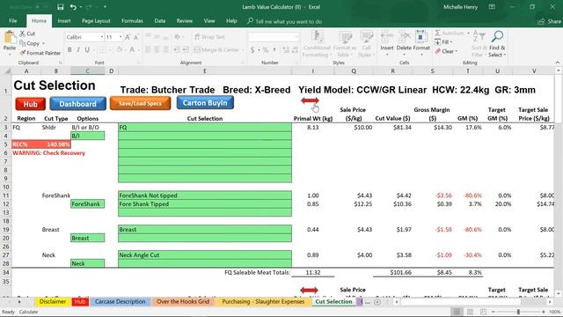
Task: Open the Format cells icon
Action: [421, 37]
